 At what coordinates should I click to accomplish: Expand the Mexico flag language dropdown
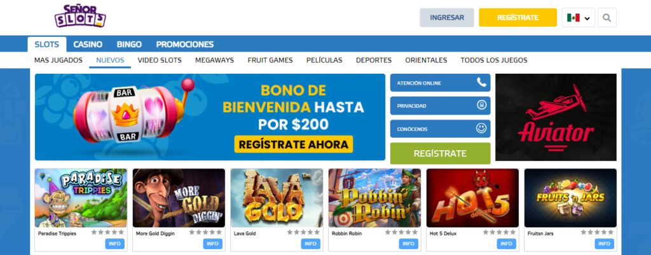pyautogui.click(x=579, y=18)
